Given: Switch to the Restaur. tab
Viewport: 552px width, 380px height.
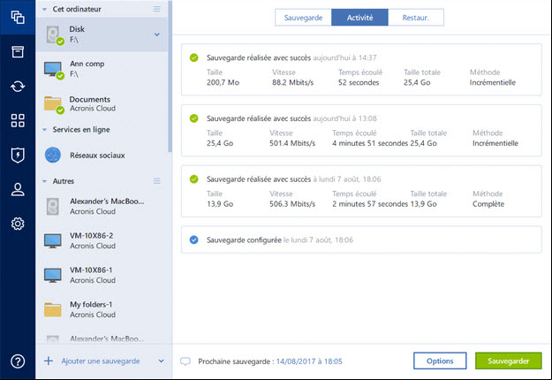Looking at the screenshot, I should click(416, 18).
